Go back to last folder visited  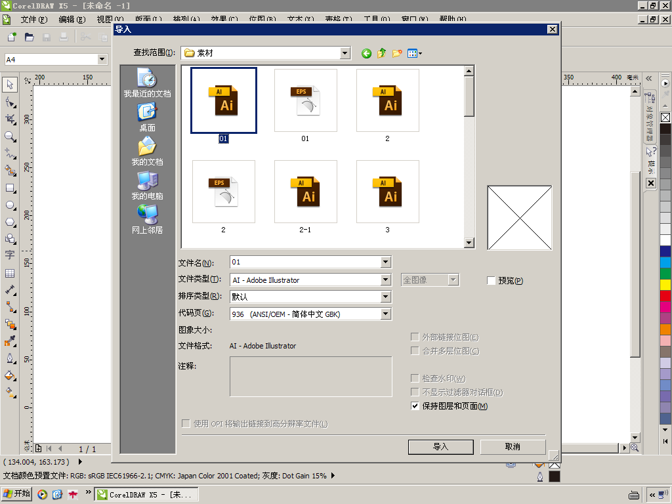(366, 53)
